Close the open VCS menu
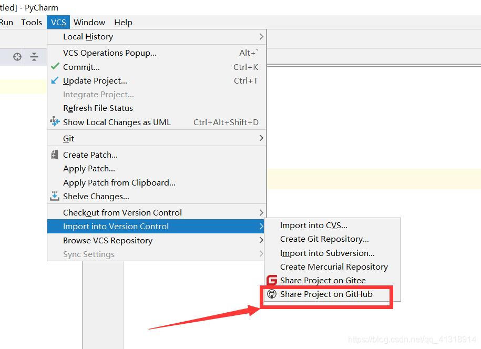 coord(58,23)
